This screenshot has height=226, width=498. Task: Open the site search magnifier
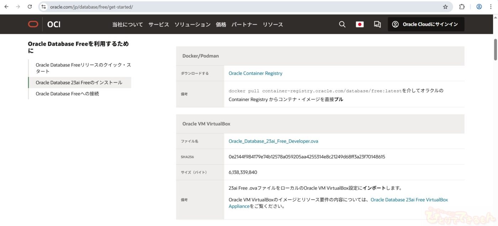342,24
